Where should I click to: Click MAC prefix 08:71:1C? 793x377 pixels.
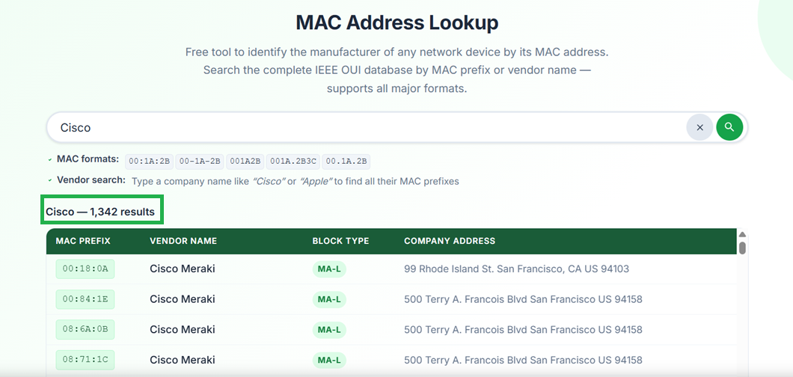85,360
